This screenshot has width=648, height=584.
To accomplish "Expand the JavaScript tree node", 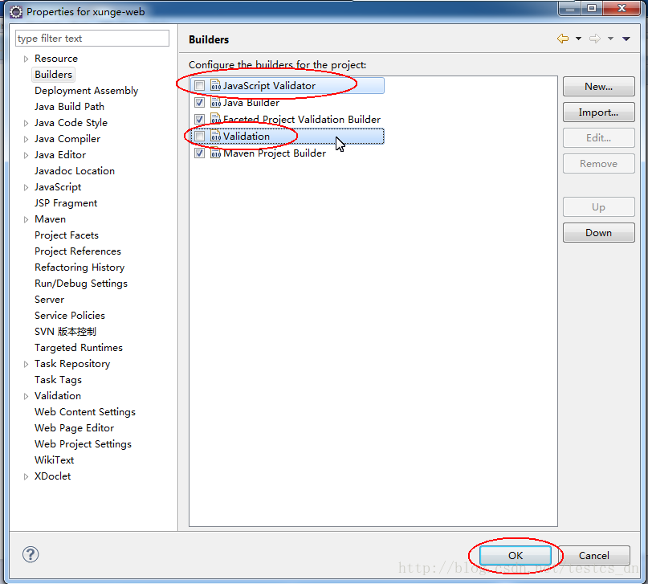I will [x=26, y=188].
